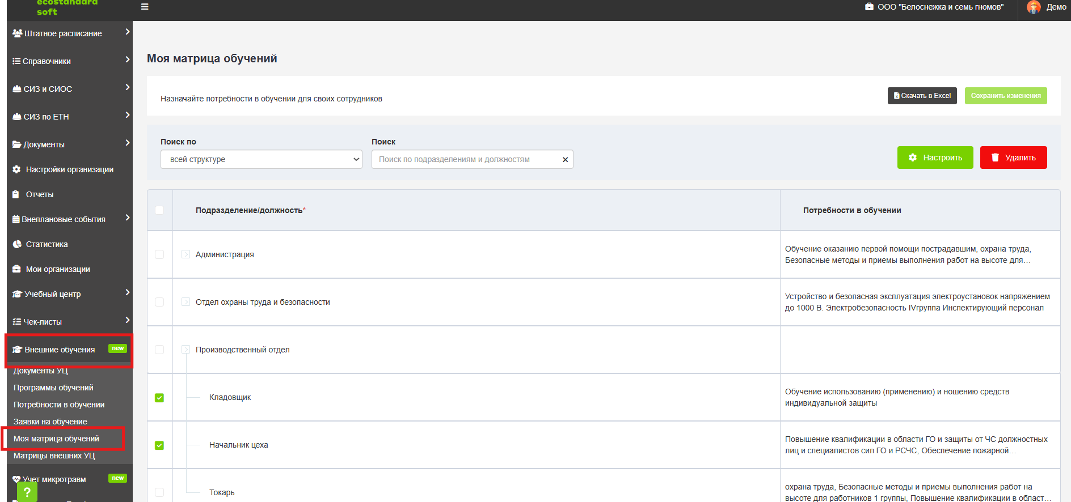Expand the Отдел охраны труда и безопасности node
The width and height of the screenshot is (1071, 502).
coord(185,302)
